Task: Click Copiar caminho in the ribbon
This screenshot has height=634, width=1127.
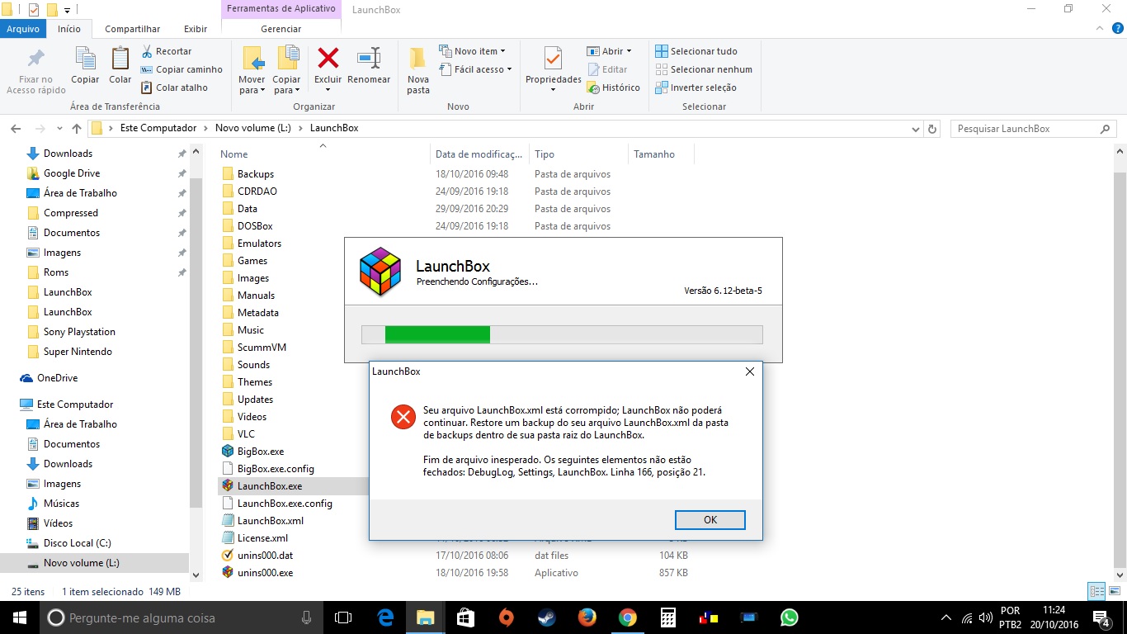Action: [182, 69]
